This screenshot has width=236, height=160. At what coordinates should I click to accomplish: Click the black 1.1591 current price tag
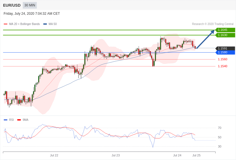tap(225, 48)
